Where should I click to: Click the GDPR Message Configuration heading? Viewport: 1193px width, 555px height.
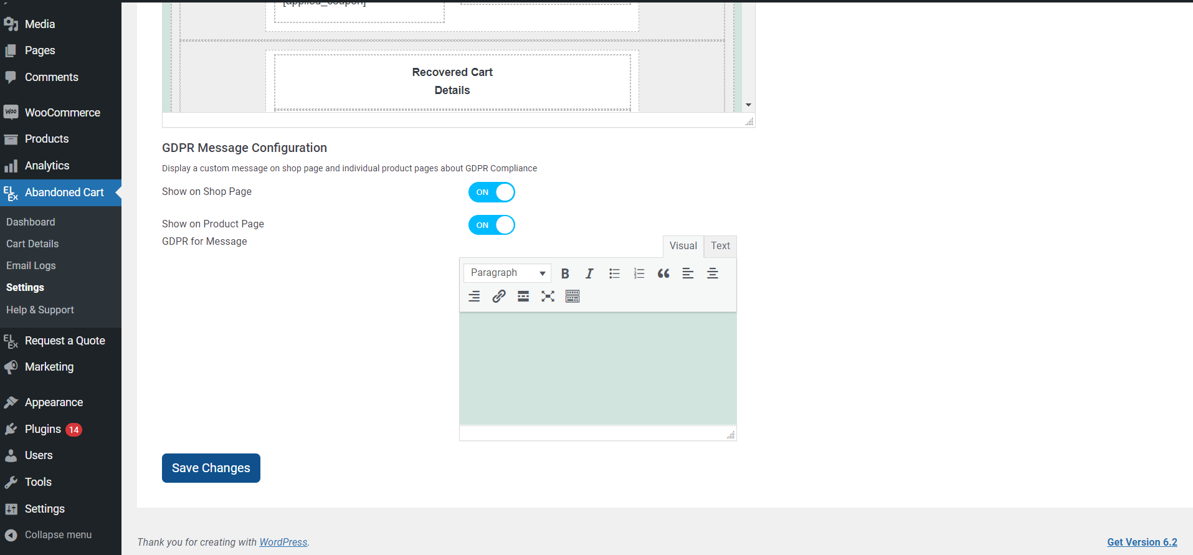point(244,148)
